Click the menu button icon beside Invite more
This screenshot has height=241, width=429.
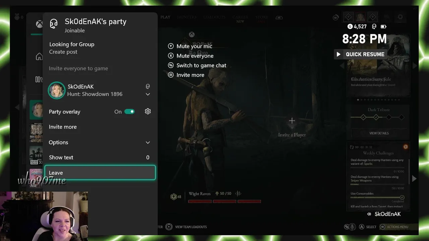171,75
